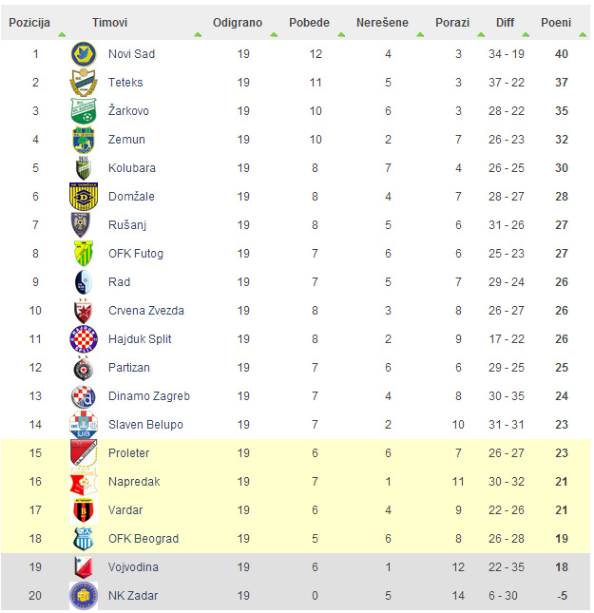Click the Crvena Zvezda star crest
This screenshot has width=594, height=613.
[x=84, y=311]
